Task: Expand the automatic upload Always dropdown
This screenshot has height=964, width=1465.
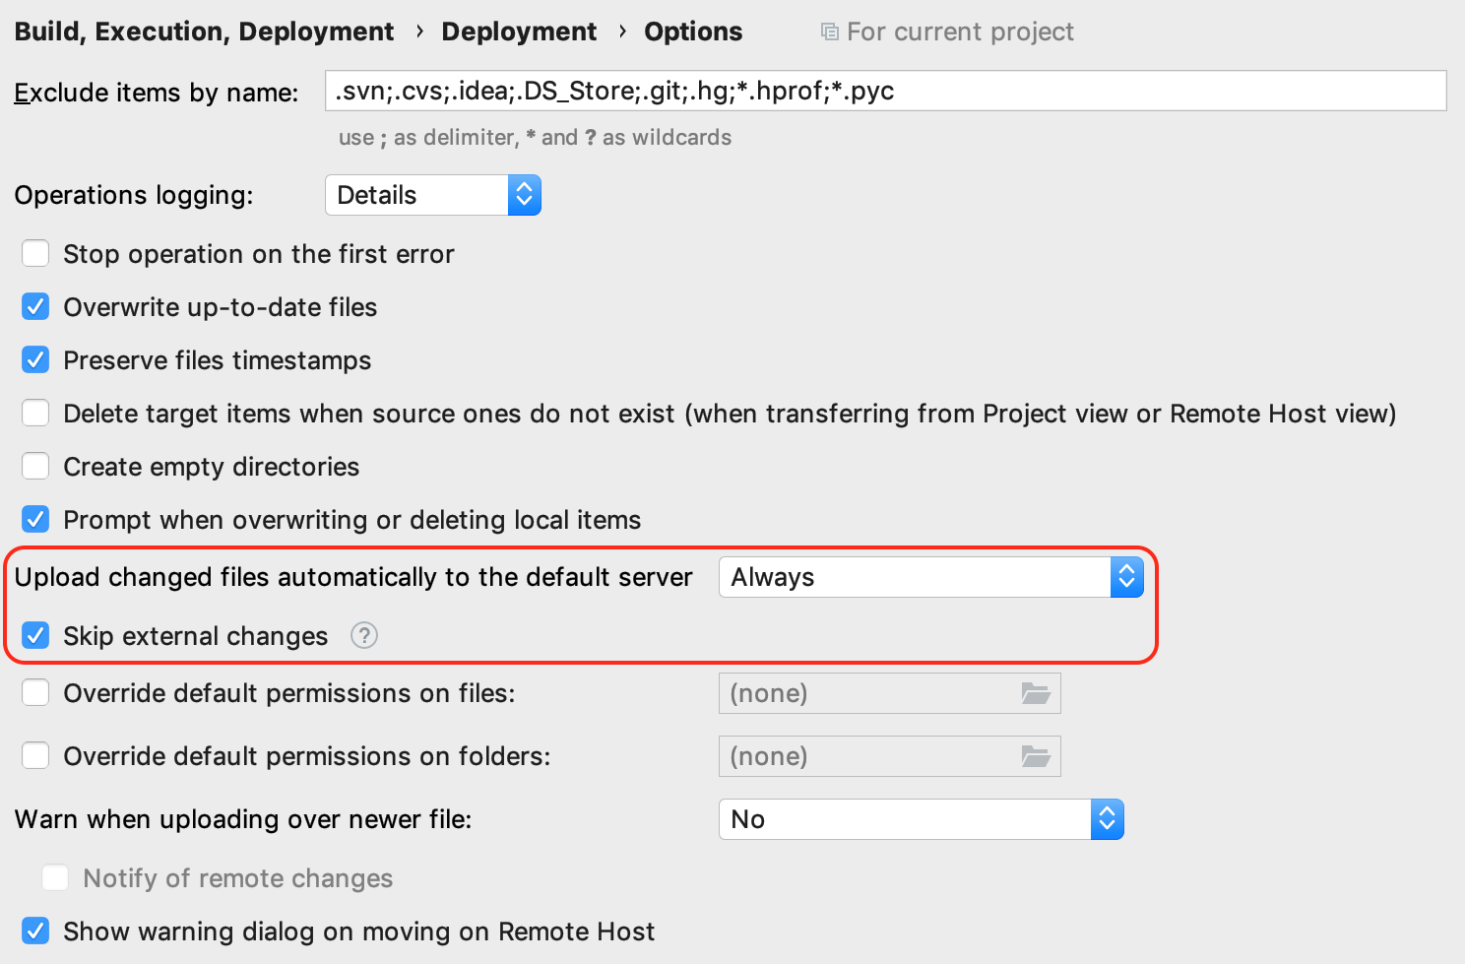Action: tap(931, 577)
